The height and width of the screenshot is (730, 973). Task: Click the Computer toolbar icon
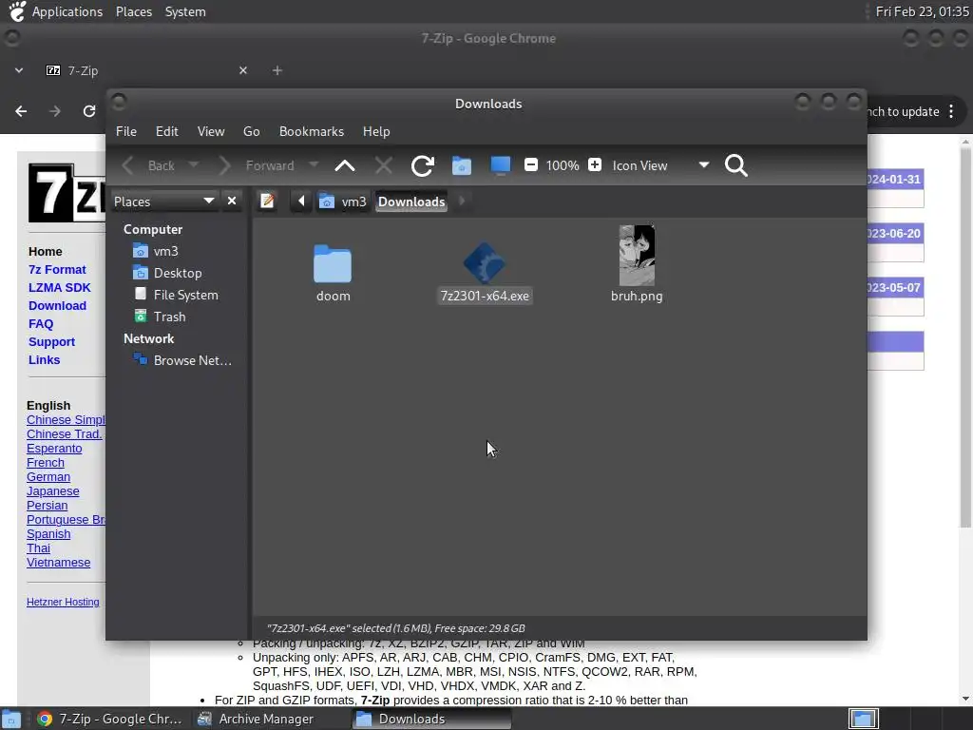click(x=500, y=165)
